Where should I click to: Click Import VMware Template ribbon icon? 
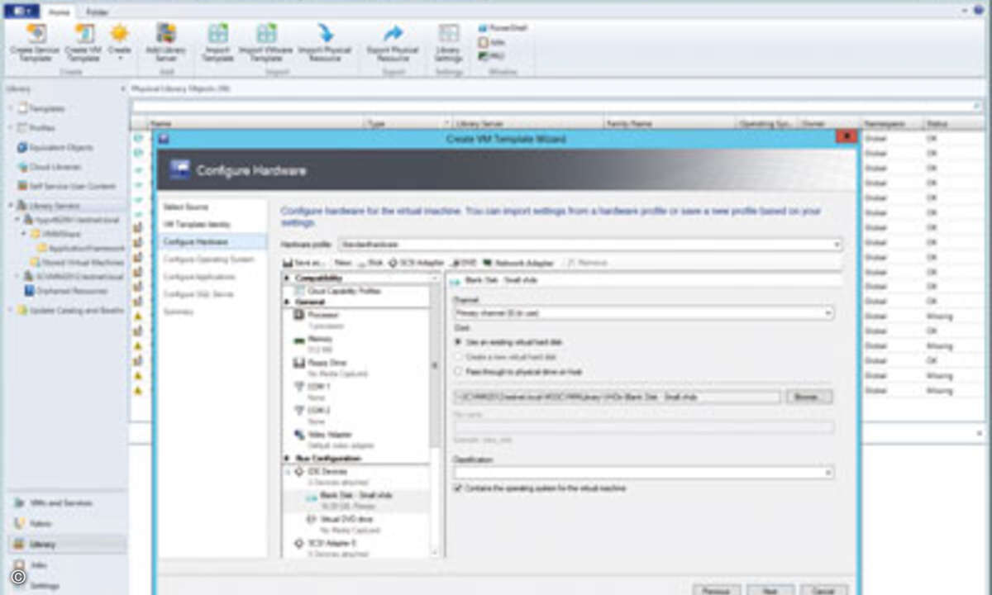tap(266, 43)
